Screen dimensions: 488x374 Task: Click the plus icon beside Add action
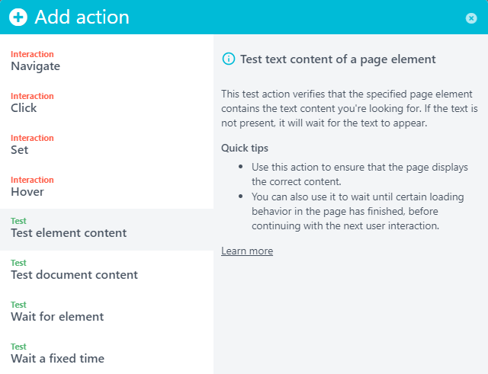(x=18, y=18)
